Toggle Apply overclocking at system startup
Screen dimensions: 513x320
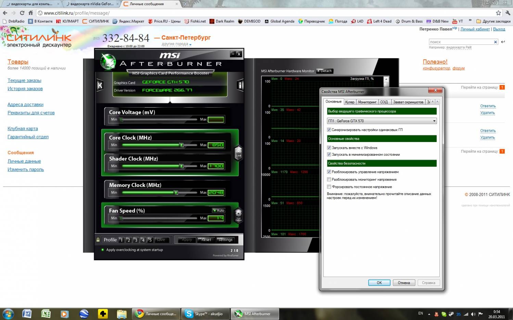(132, 250)
